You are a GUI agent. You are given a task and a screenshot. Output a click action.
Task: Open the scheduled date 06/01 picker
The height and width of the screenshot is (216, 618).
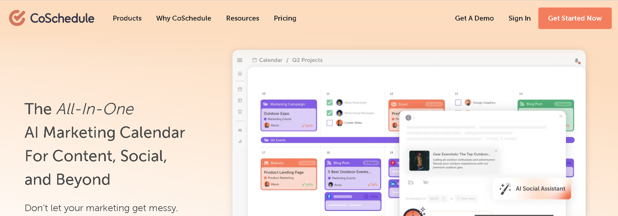pyautogui.click(x=437, y=198)
